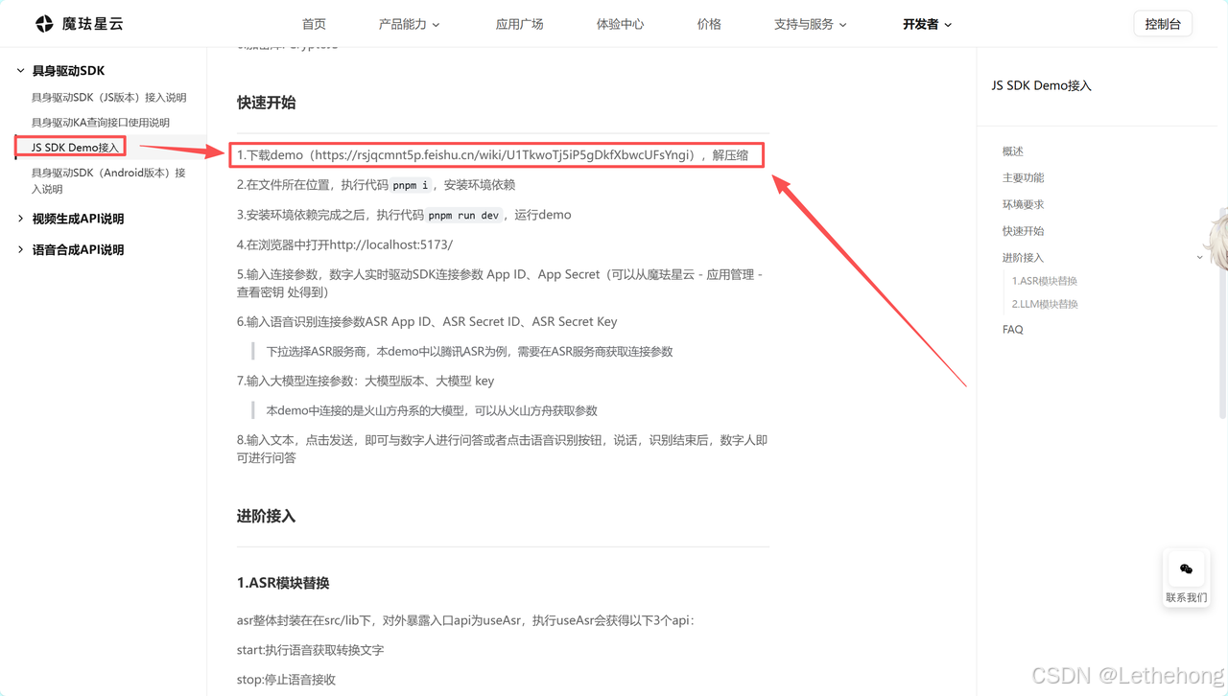Collapse the 具身驱动SDK sidebar section
This screenshot has width=1228, height=696.
click(19, 70)
